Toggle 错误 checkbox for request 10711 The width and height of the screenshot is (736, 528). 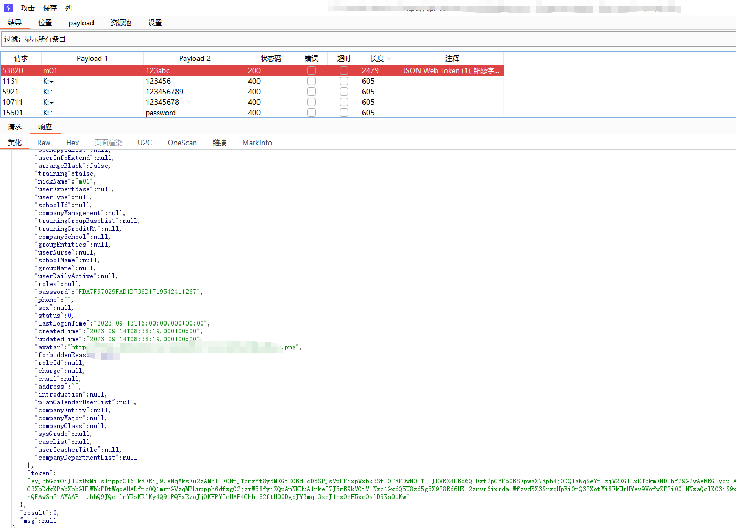click(312, 102)
